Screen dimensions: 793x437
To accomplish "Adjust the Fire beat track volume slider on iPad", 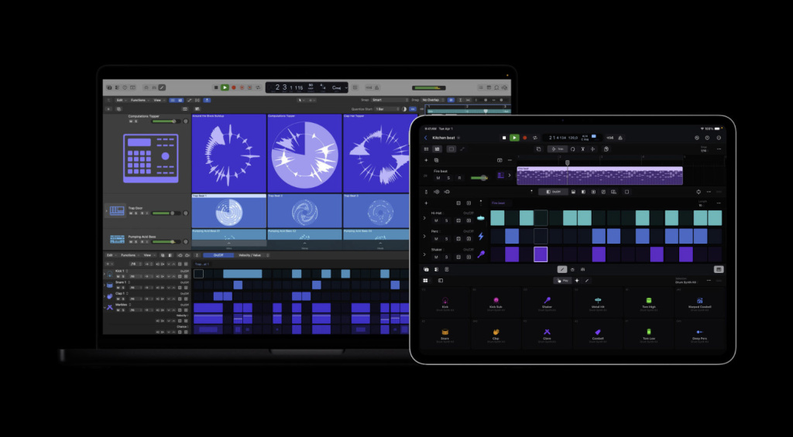I will click(479, 178).
